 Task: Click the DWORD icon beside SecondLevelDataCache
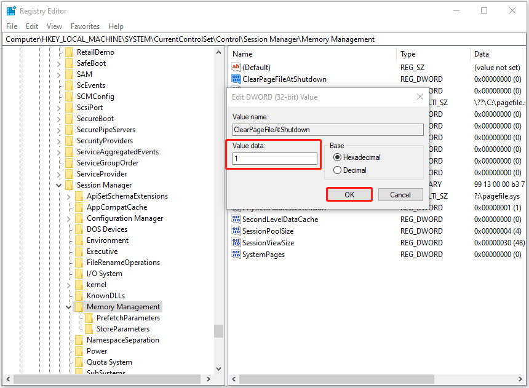[236, 219]
